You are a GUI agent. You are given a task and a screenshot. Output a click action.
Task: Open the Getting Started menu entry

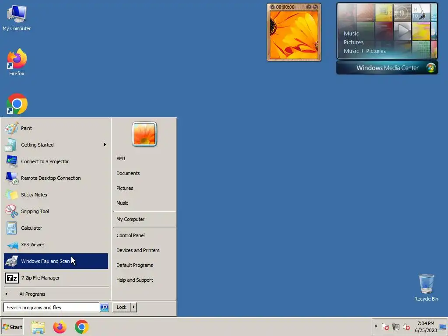[x=56, y=145]
